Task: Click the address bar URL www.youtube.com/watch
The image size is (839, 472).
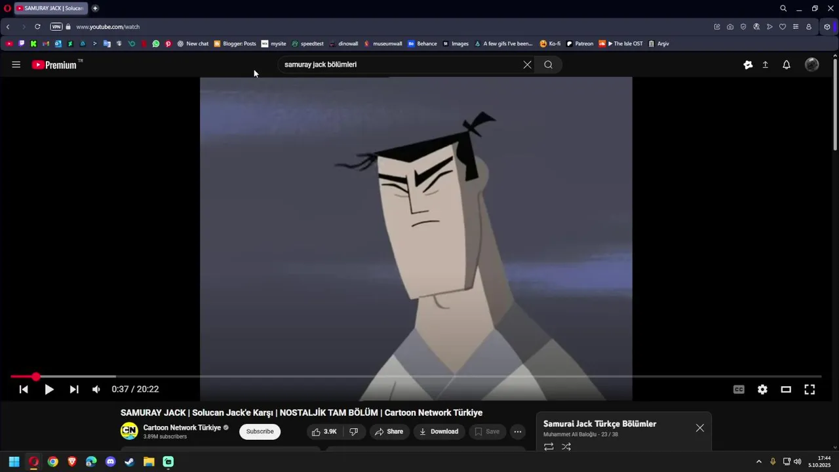Action: [107, 27]
